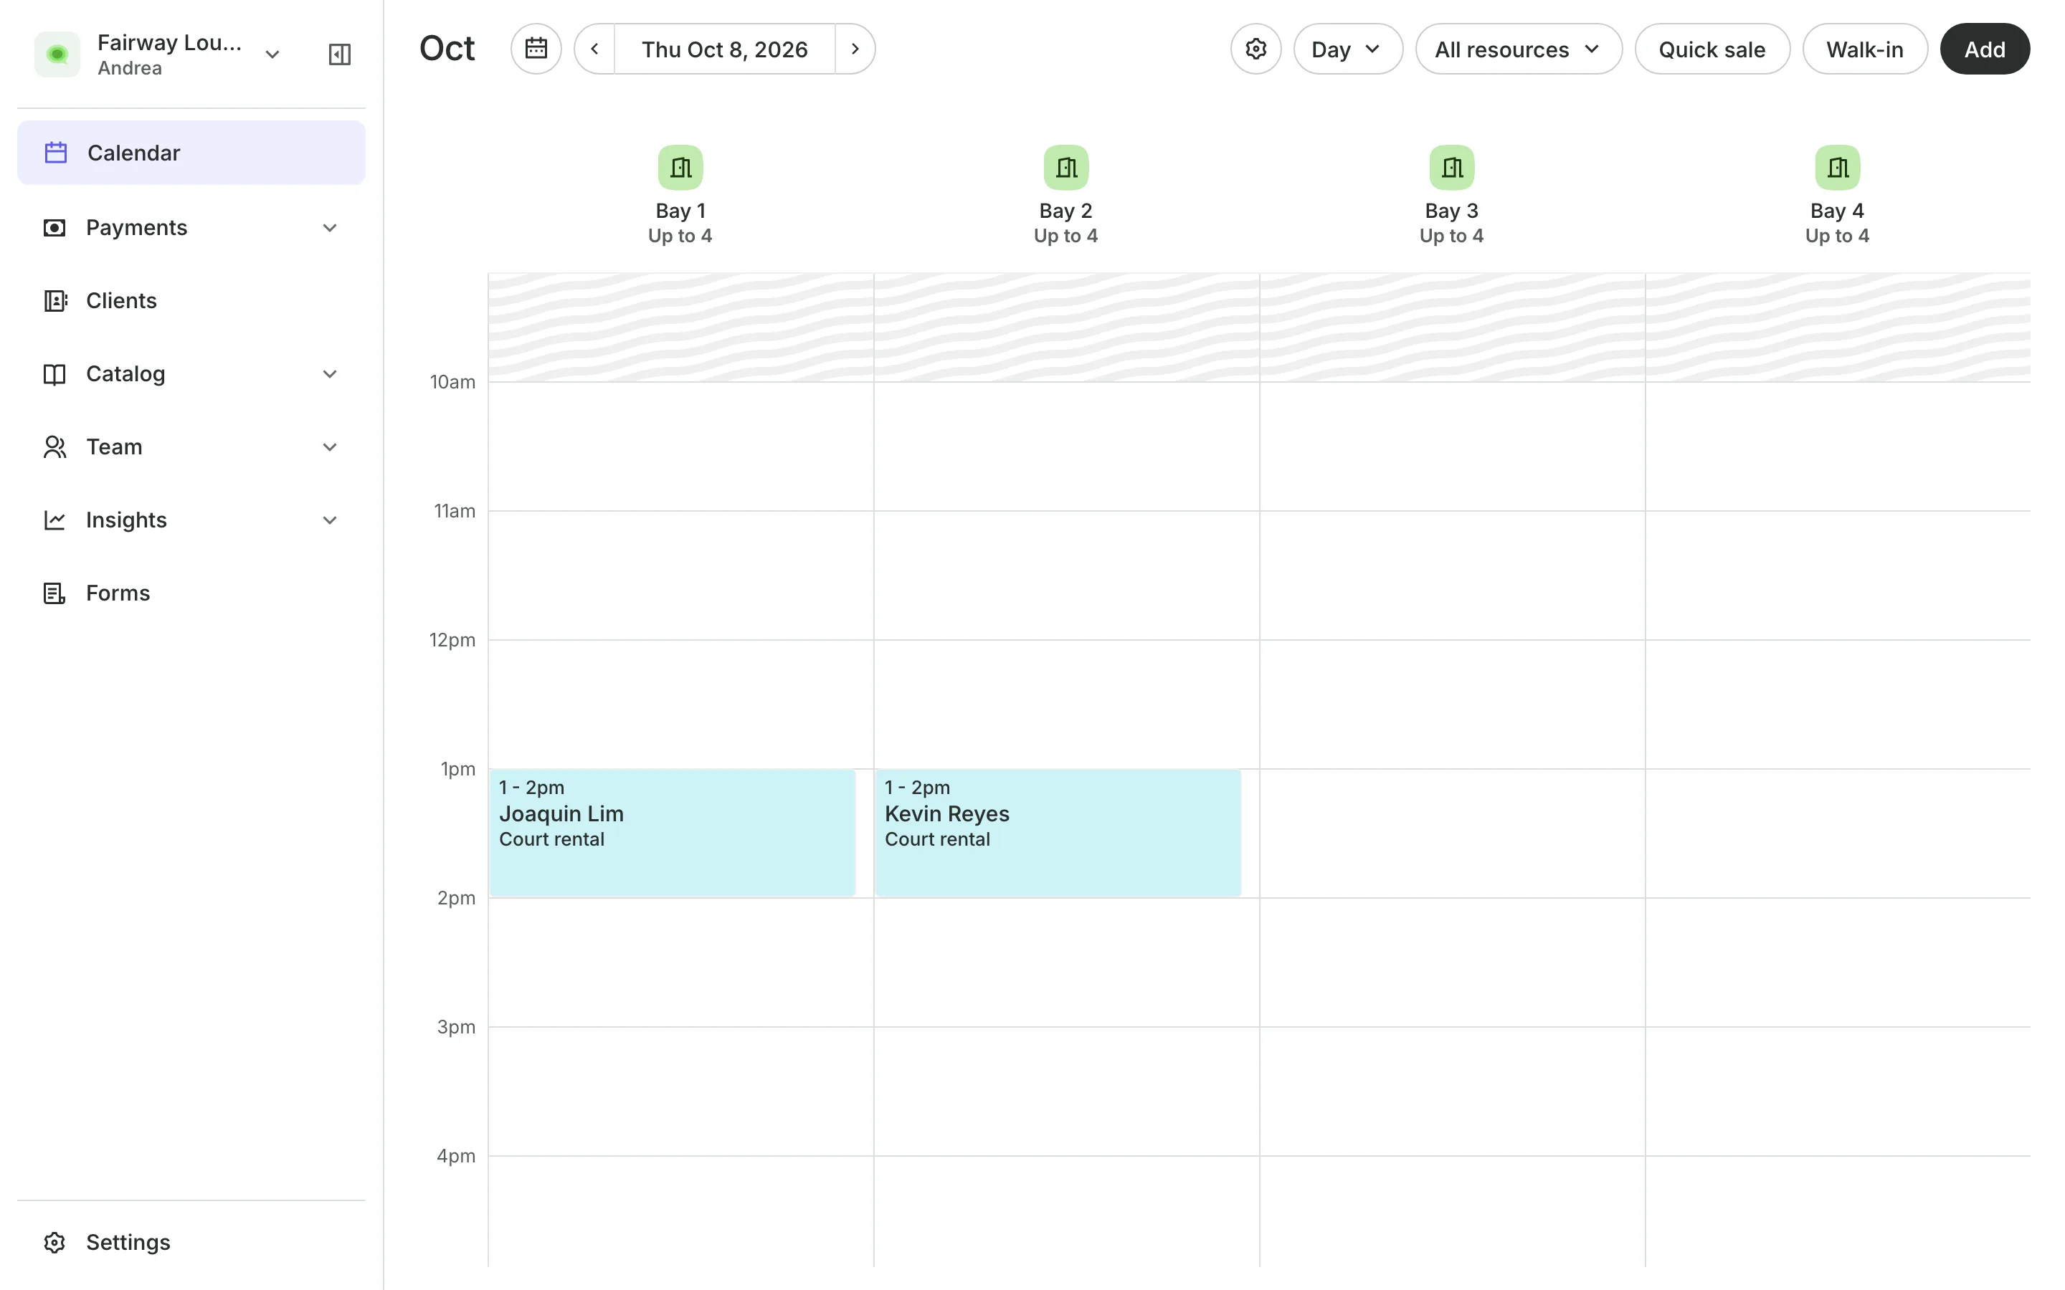2065x1290 pixels.
Task: Click the Oct month heading
Action: pyautogui.click(x=447, y=49)
